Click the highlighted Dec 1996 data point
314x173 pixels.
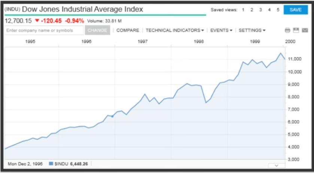pos(112,116)
